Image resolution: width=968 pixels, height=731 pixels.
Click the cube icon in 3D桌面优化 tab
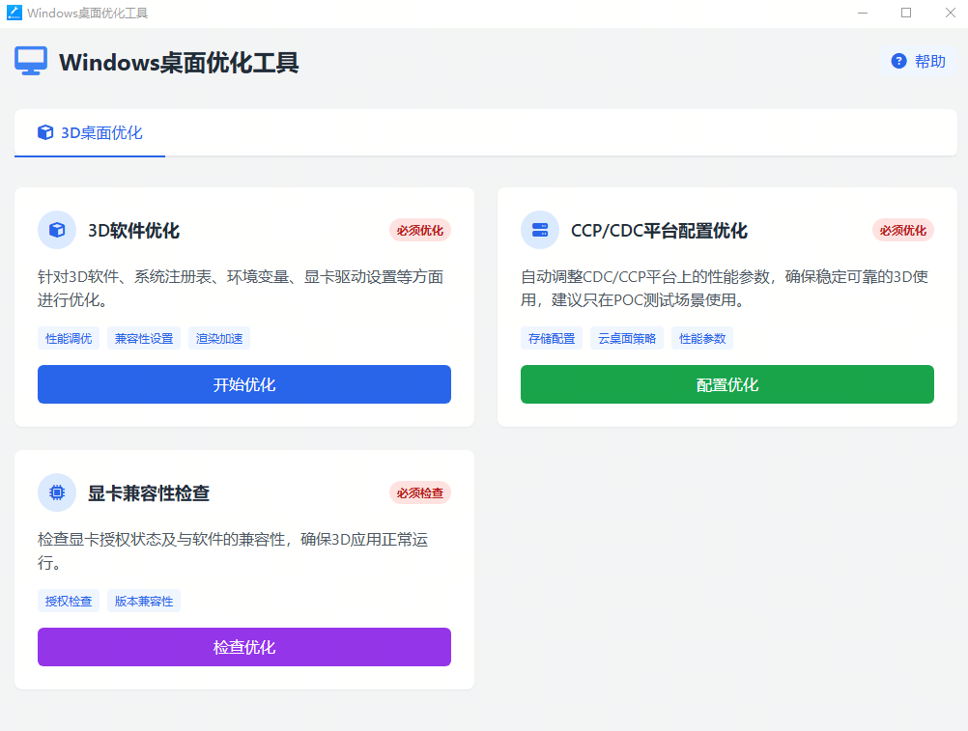pyautogui.click(x=45, y=132)
